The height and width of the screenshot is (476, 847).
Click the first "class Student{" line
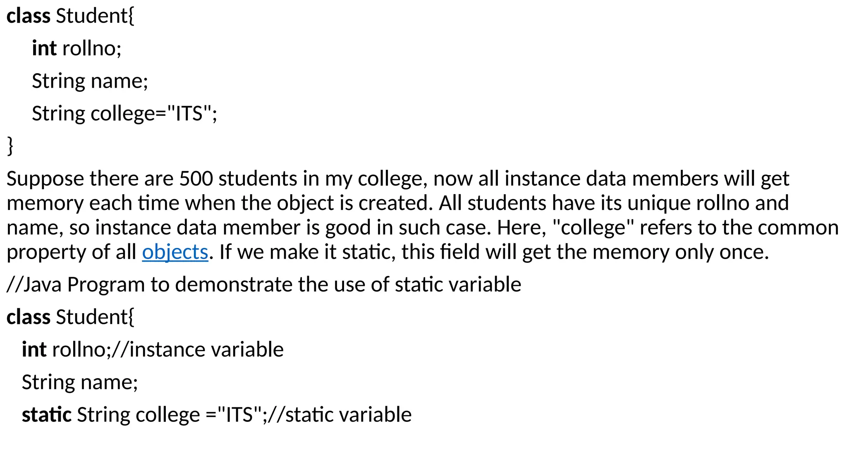(70, 16)
